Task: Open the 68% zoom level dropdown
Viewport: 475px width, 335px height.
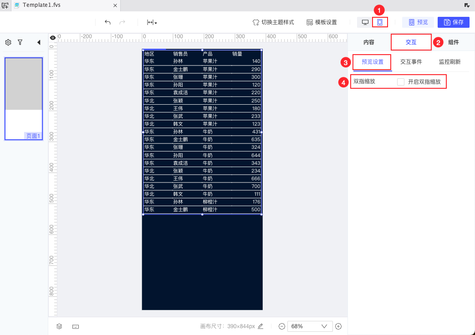Action: 310,326
